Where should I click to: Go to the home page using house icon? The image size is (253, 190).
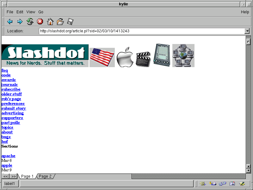50,22
